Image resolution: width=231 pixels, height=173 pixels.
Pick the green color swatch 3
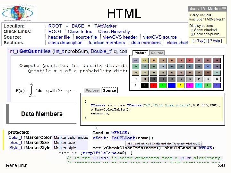(x=162, y=85)
